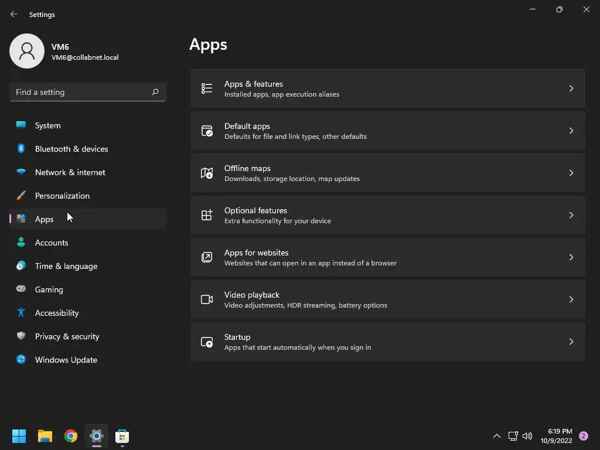The width and height of the screenshot is (600, 450).
Task: Open Time & language settings
Action: pyautogui.click(x=66, y=266)
